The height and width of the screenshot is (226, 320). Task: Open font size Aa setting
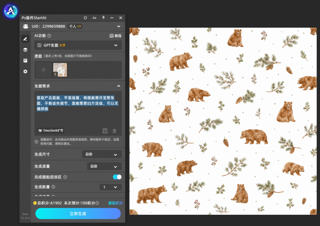pyautogui.click(x=94, y=18)
